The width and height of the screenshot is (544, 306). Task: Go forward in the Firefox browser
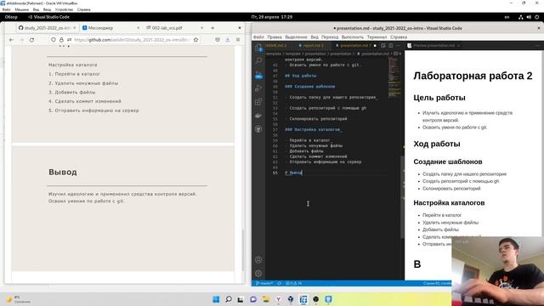[21, 40]
